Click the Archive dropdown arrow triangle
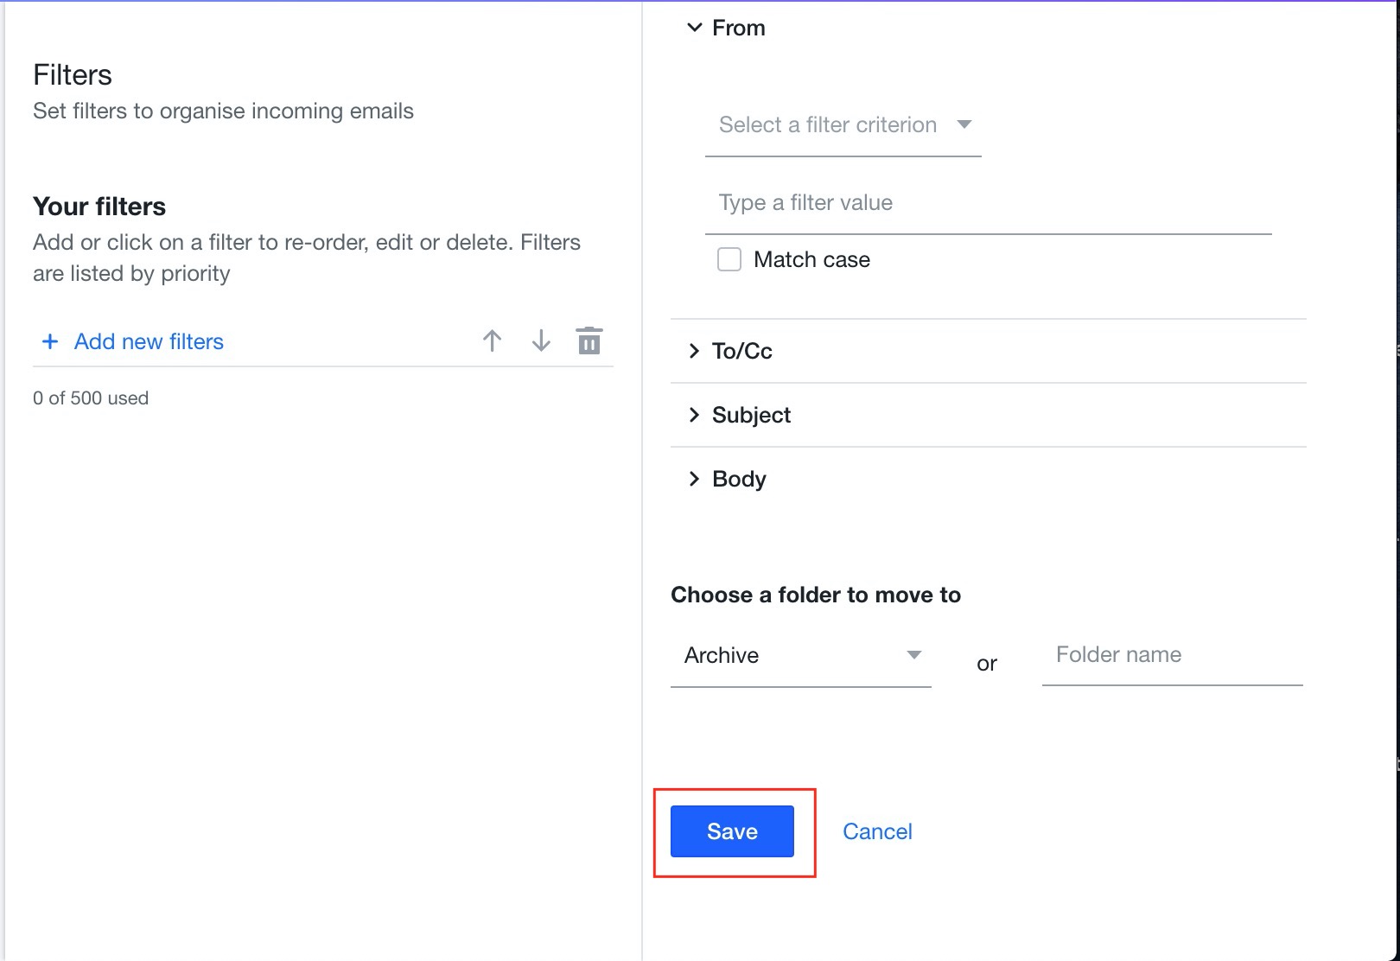Image resolution: width=1400 pixels, height=961 pixels. 913,655
